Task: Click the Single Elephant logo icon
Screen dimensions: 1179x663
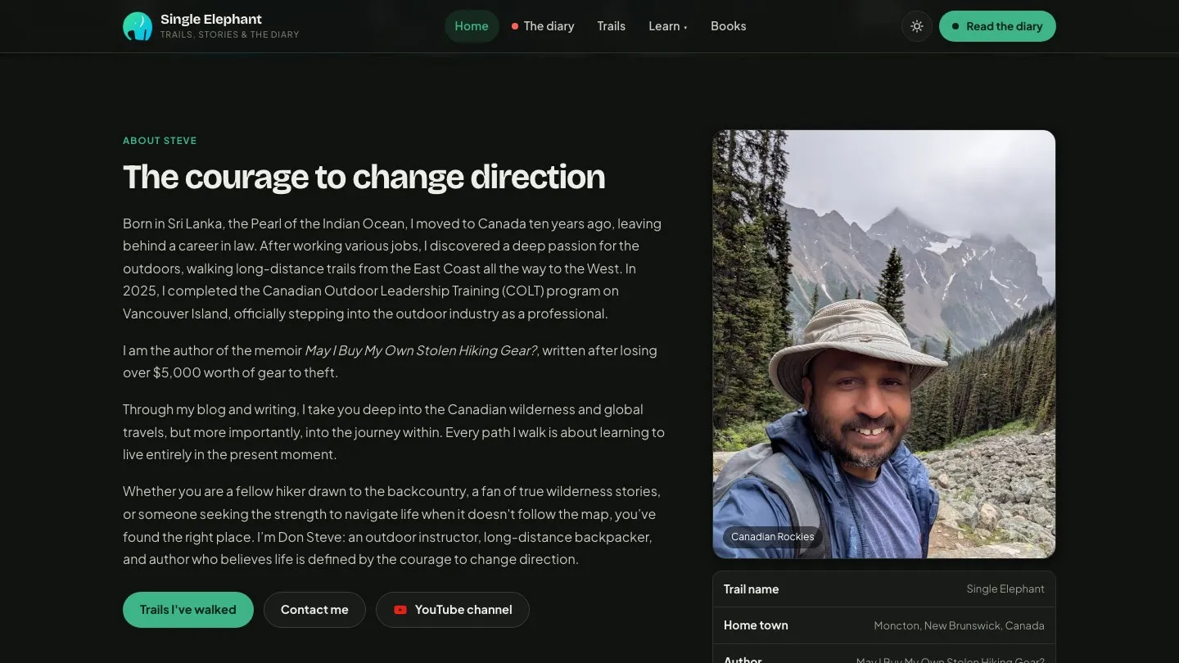Action: coord(138,26)
